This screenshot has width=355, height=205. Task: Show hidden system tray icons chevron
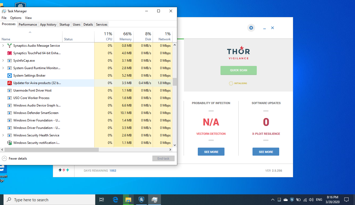click(273, 200)
